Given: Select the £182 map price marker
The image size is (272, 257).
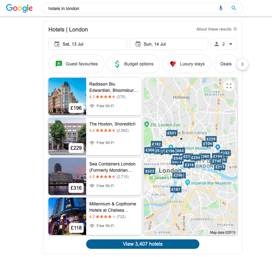Looking at the screenshot, I should click(156, 144).
